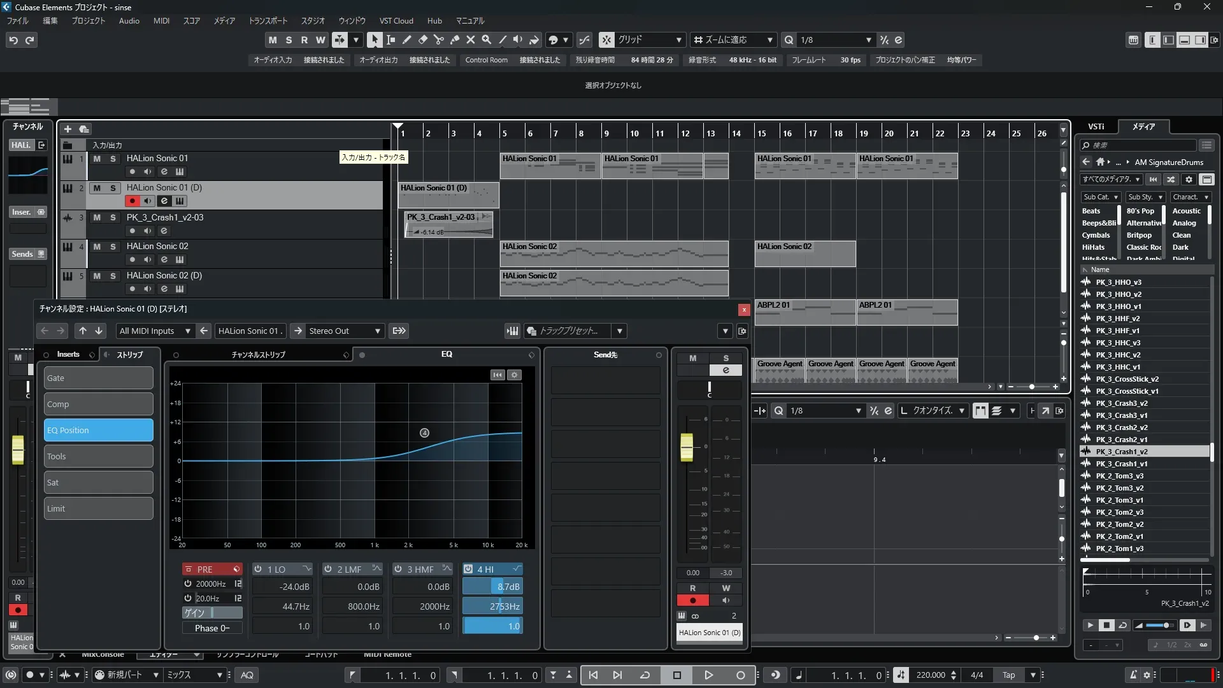Select the Draw pencil tool
This screenshot has height=688, width=1223.
point(406,39)
